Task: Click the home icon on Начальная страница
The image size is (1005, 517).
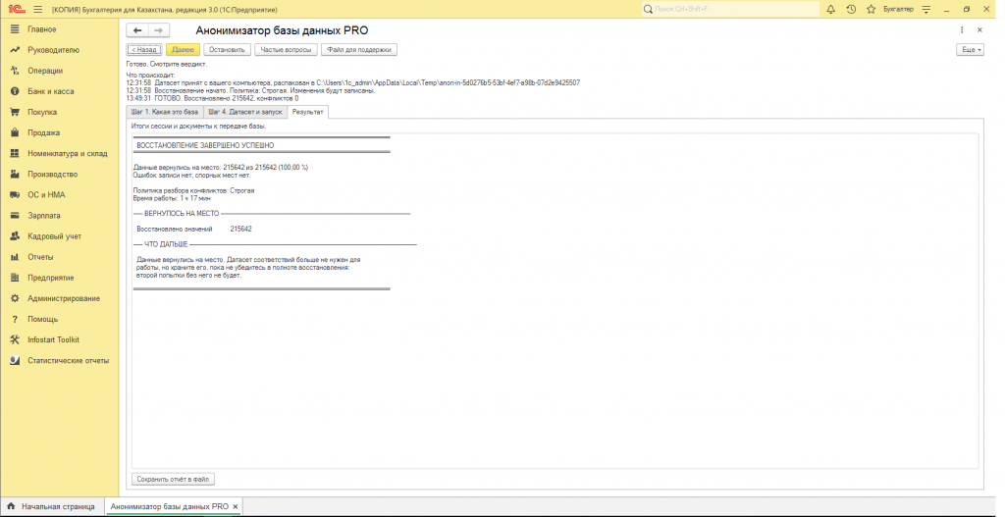Action: (11, 507)
